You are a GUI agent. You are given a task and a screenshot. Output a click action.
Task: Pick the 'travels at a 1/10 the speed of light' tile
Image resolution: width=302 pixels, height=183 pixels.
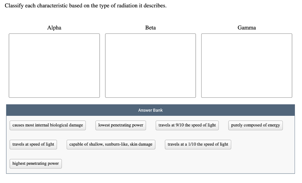pos(198,144)
